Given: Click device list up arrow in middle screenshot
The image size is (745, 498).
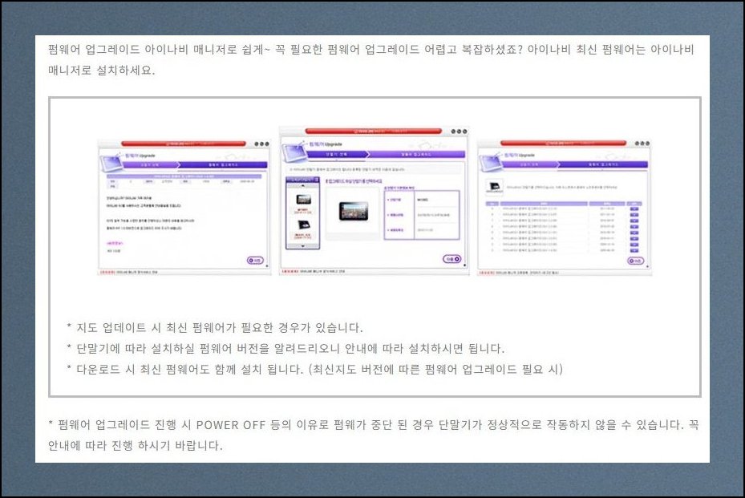Looking at the screenshot, I should (302, 186).
